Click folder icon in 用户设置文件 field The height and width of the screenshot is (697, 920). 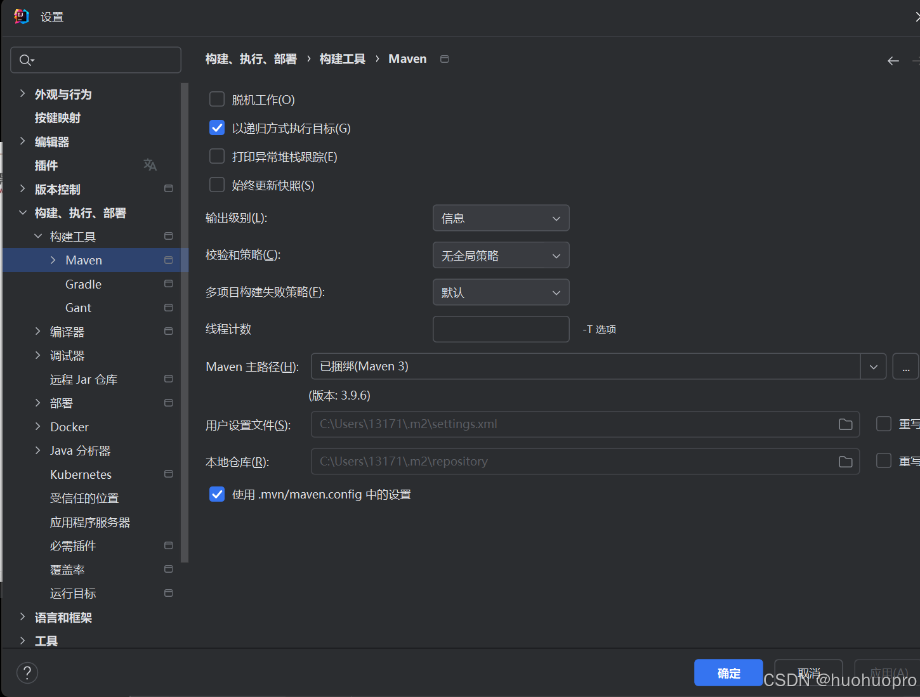846,424
